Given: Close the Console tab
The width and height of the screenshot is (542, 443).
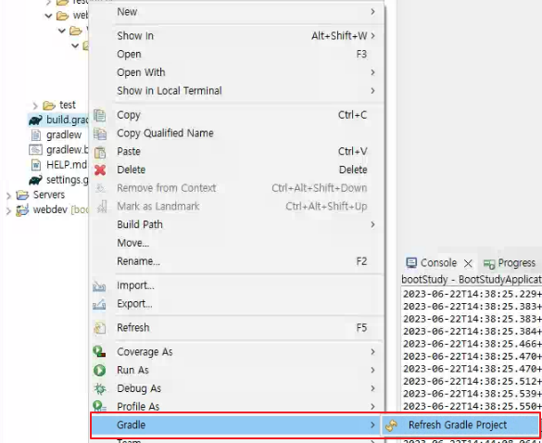Looking at the screenshot, I should click(468, 264).
